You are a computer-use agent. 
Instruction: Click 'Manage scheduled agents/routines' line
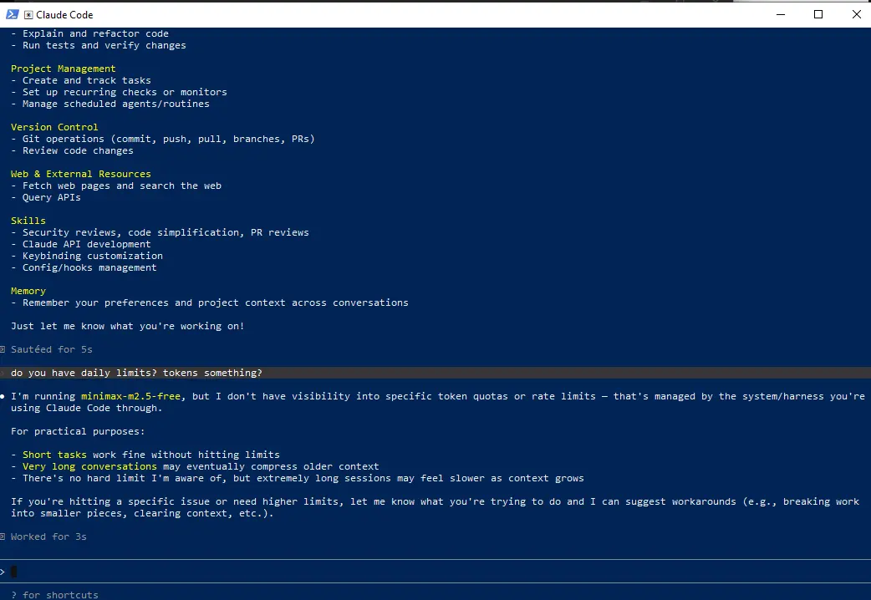110,104
